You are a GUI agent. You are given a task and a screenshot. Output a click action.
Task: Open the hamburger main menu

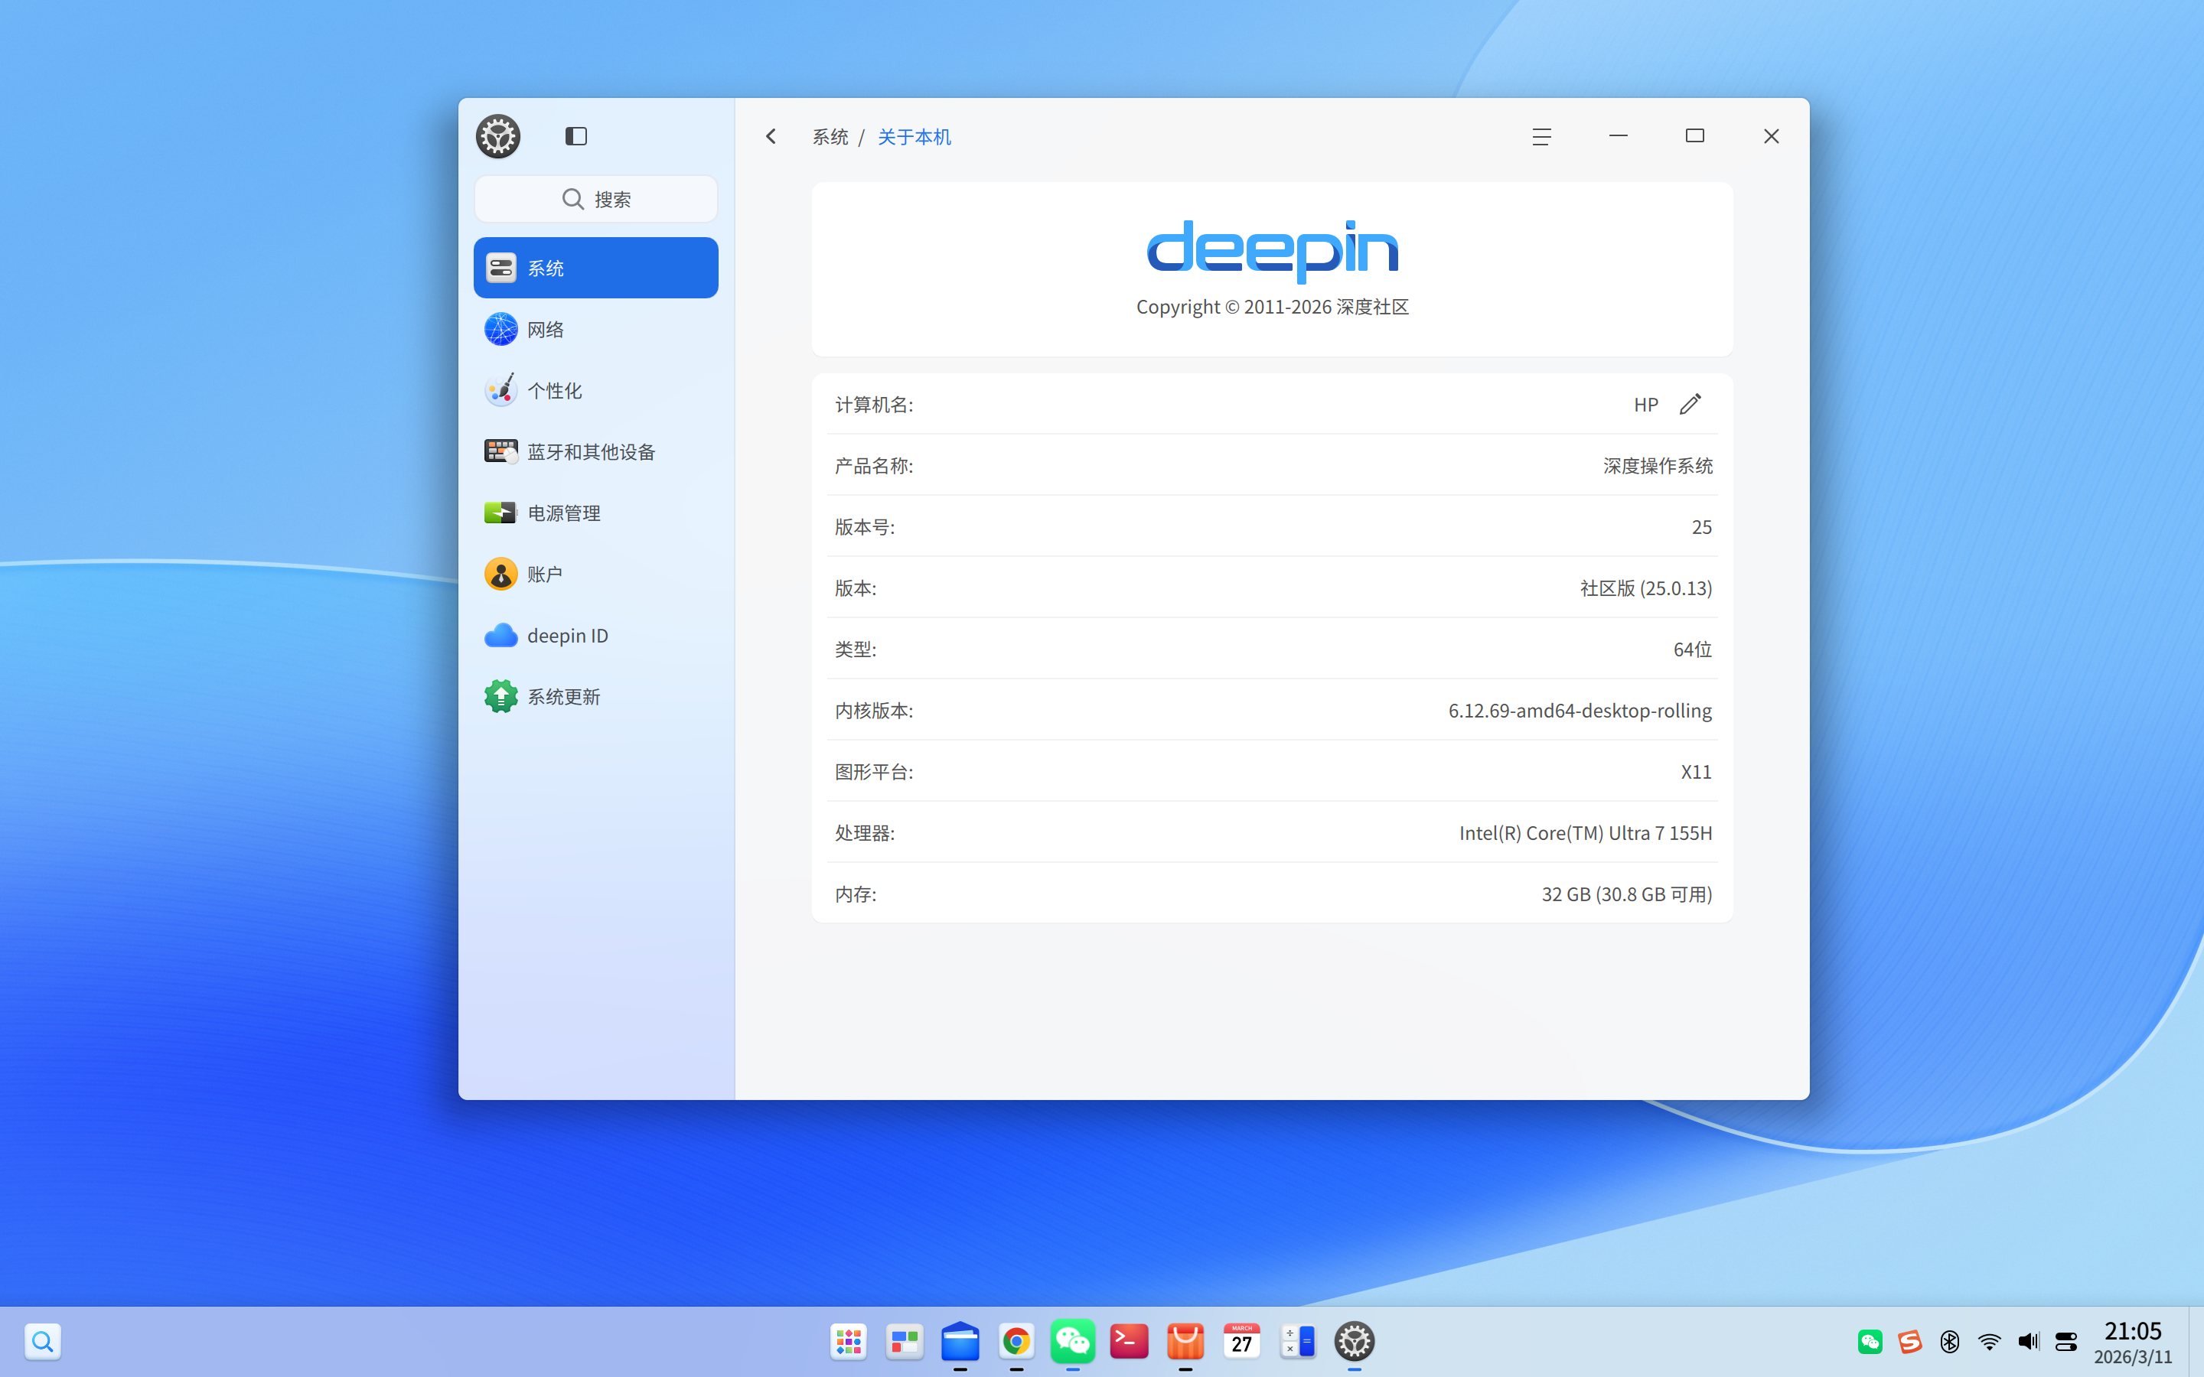click(x=1541, y=137)
